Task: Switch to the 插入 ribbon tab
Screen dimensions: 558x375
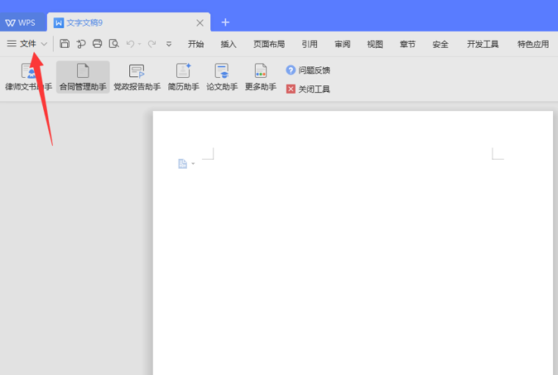Action: pyautogui.click(x=228, y=44)
